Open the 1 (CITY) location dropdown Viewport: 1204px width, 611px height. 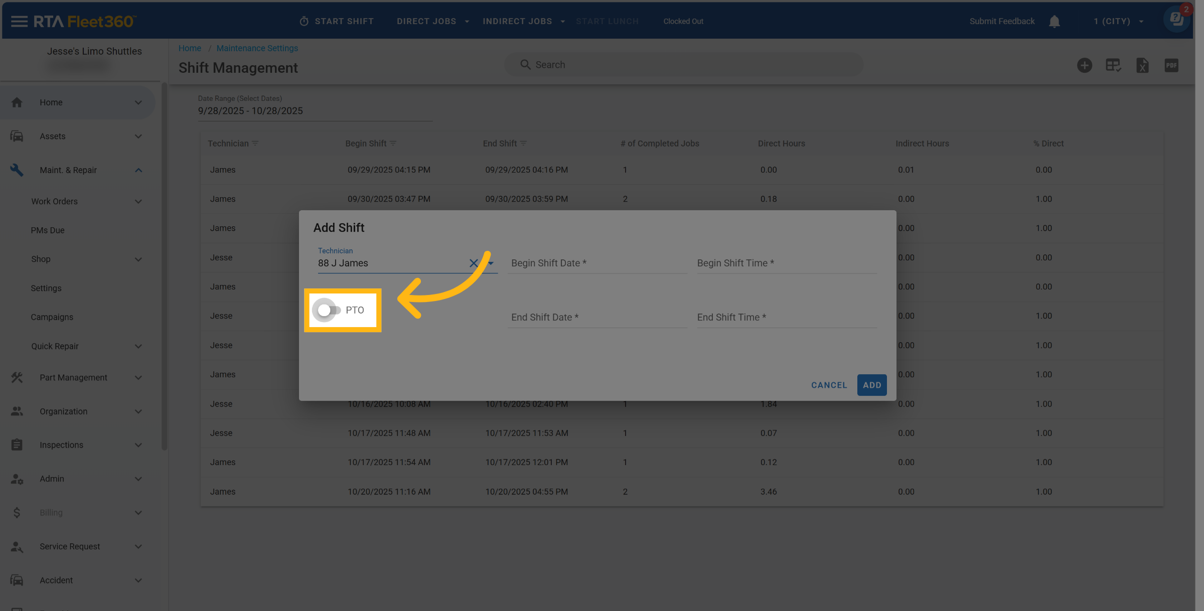pos(1118,21)
